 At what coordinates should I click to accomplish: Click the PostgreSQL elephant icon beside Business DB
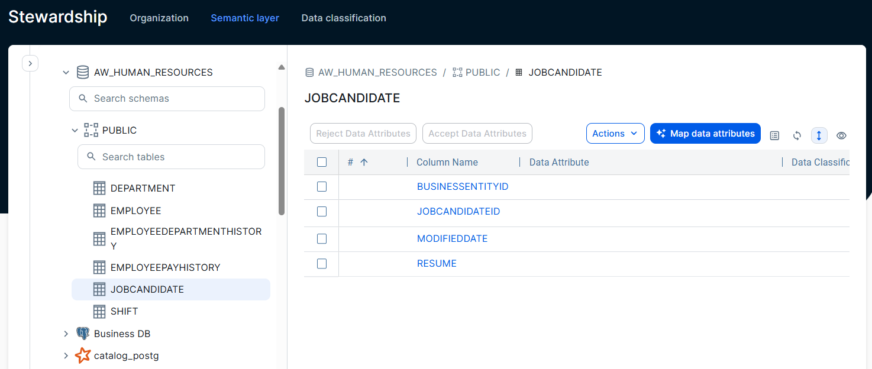pyautogui.click(x=83, y=333)
